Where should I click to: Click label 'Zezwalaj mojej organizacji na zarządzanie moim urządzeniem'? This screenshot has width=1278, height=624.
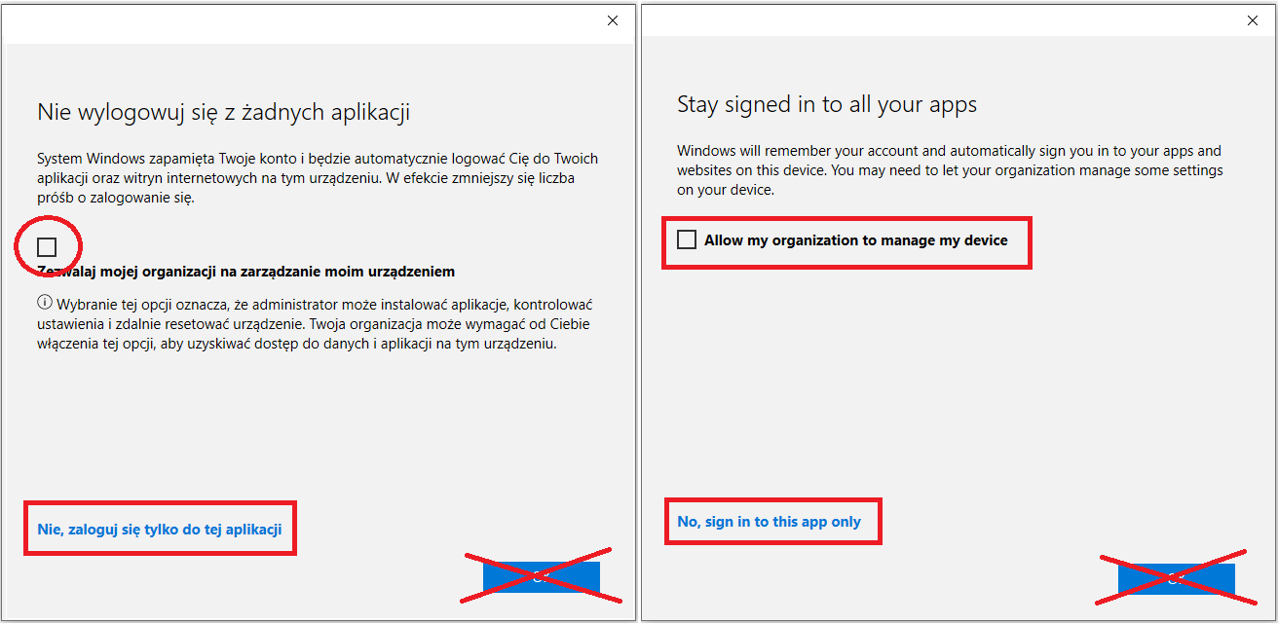click(x=246, y=272)
